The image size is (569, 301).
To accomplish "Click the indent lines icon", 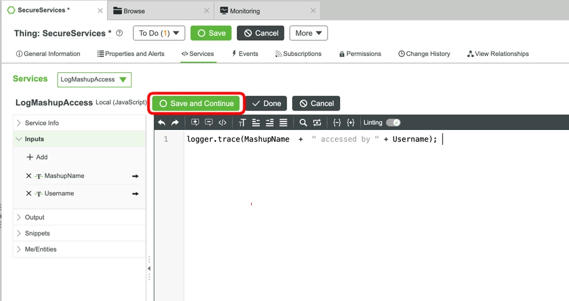I will coord(269,123).
